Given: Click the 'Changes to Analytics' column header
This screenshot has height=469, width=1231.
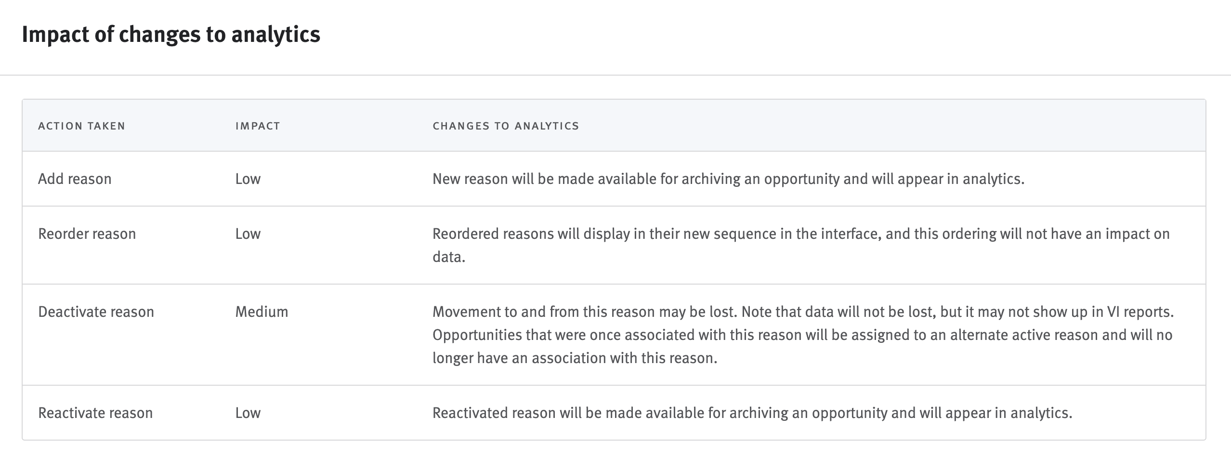Looking at the screenshot, I should 506,126.
